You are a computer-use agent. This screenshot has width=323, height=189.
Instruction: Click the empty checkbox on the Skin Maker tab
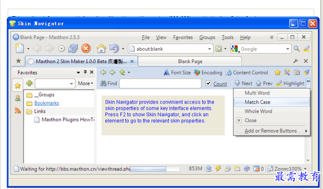(31, 61)
